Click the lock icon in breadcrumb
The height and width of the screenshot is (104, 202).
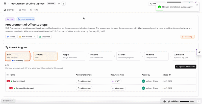pos(5,4)
